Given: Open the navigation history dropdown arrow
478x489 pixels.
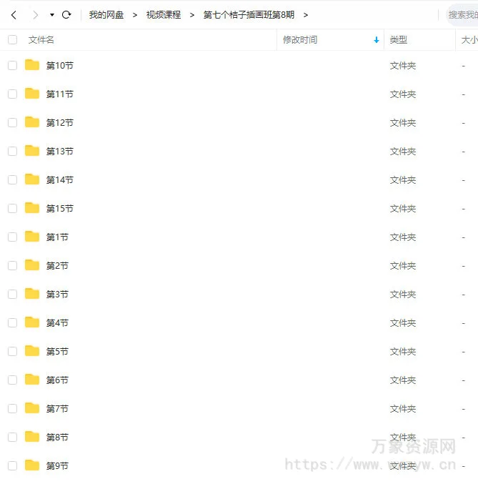Looking at the screenshot, I should pos(51,15).
